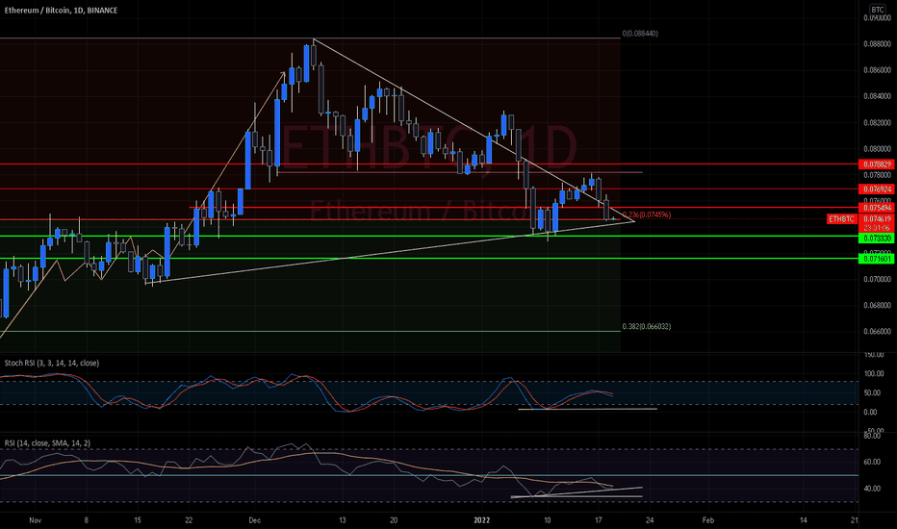Image resolution: width=897 pixels, height=529 pixels.
Task: Click the Nov date on time axis
Action: (x=36, y=520)
